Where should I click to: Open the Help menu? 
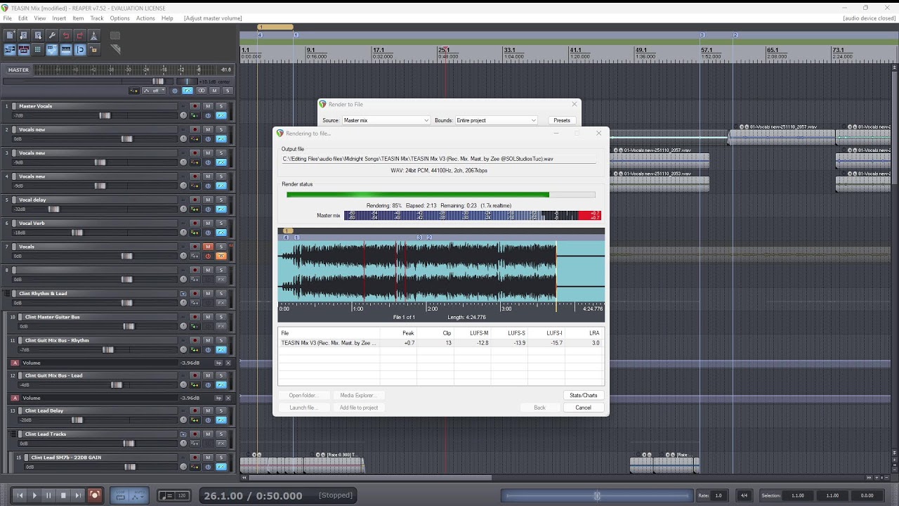click(x=167, y=18)
